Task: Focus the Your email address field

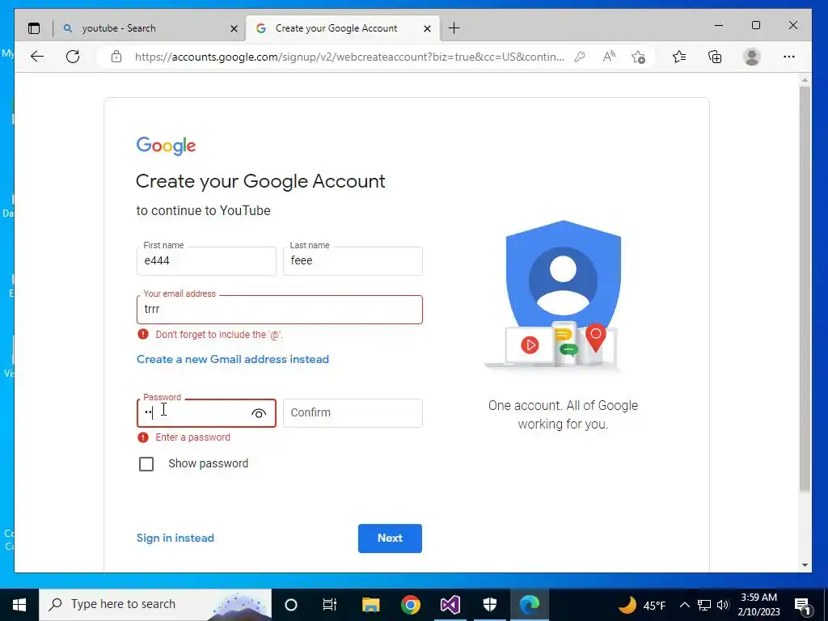Action: tap(279, 310)
